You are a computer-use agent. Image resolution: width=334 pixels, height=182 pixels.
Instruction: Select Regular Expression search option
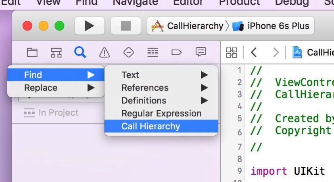(161, 113)
